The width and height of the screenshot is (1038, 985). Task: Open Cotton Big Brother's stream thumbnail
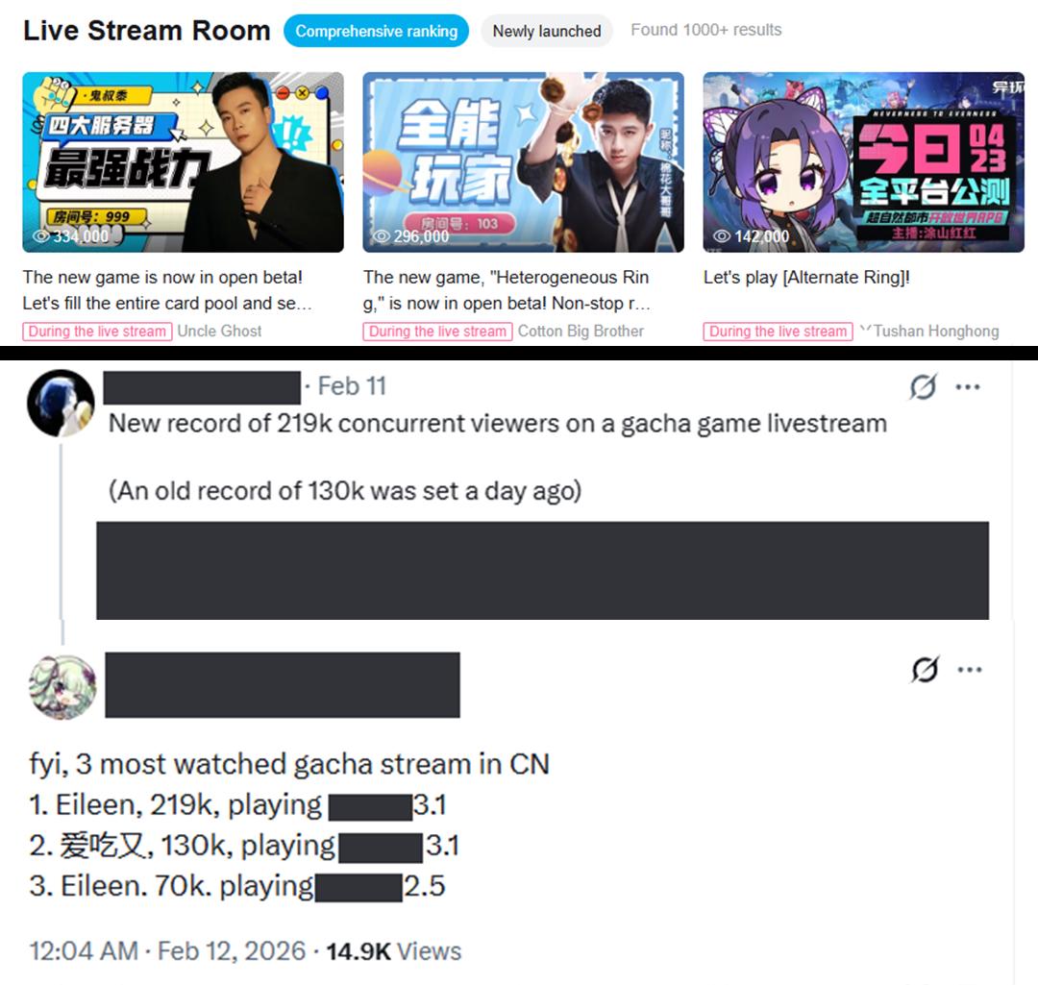point(523,162)
